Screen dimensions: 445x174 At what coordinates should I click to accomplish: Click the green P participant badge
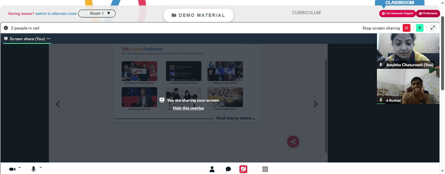click(x=420, y=28)
